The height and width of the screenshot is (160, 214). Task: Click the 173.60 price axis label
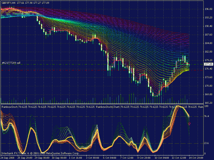209,77
